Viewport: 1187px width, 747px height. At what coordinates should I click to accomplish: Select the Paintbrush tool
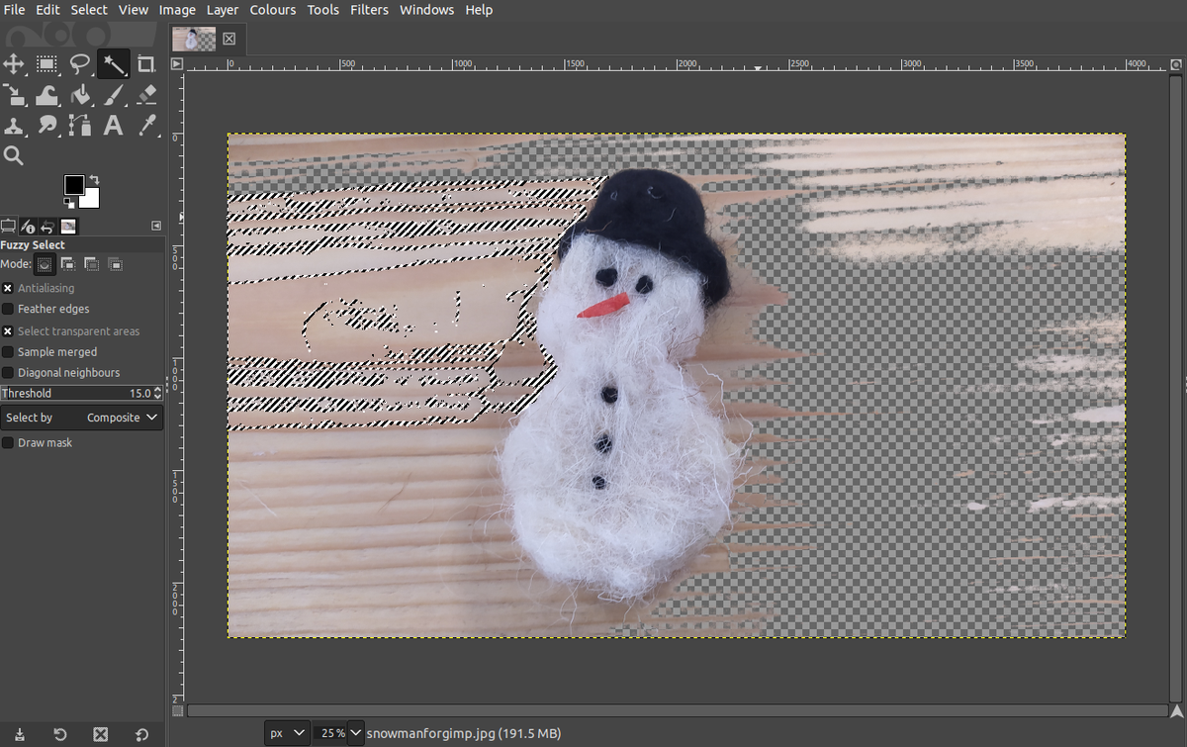(113, 95)
